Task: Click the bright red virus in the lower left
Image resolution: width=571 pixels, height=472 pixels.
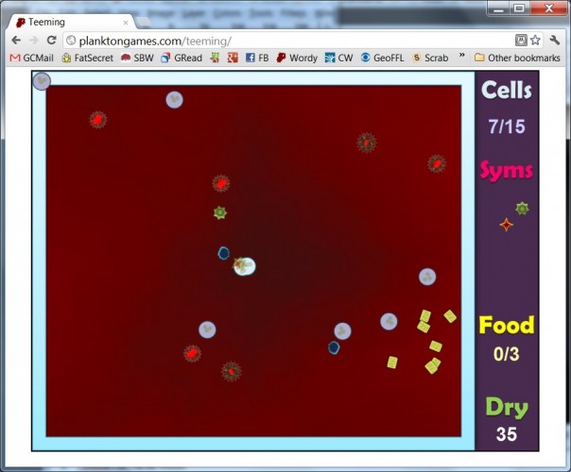Action: pyautogui.click(x=192, y=353)
